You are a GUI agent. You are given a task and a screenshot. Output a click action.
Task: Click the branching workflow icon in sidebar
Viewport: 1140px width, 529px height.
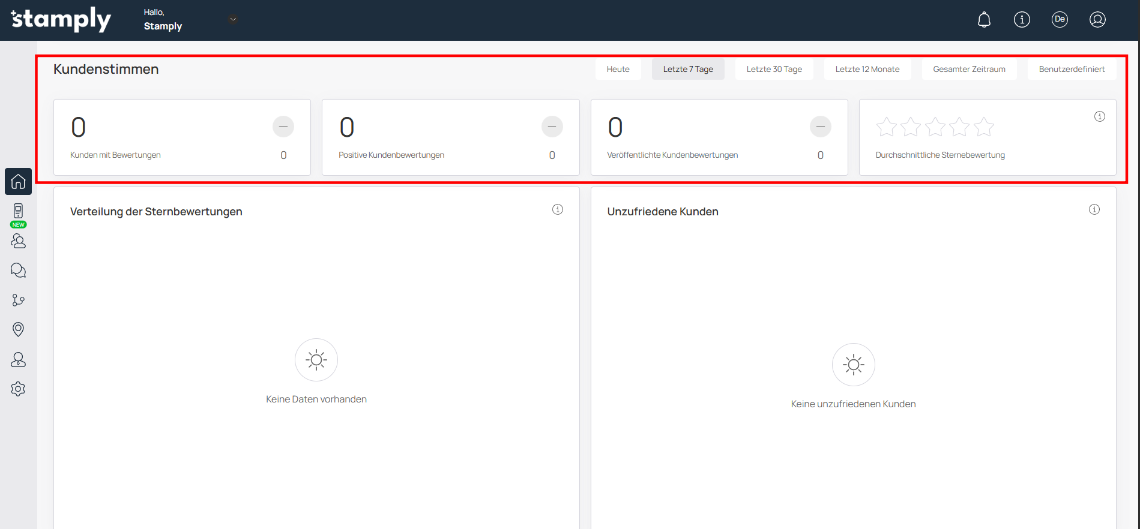18,300
